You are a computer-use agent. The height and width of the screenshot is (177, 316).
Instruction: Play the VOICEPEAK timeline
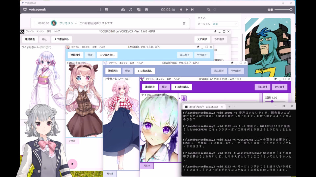point(187,10)
